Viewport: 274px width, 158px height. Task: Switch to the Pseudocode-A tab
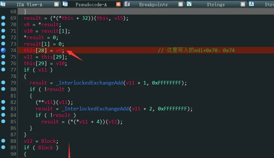[91, 4]
